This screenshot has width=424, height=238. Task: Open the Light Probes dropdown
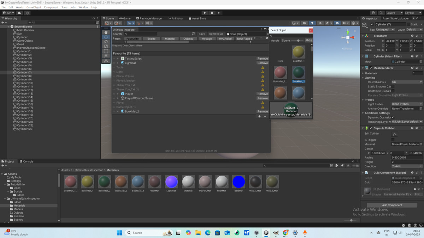[407, 104]
